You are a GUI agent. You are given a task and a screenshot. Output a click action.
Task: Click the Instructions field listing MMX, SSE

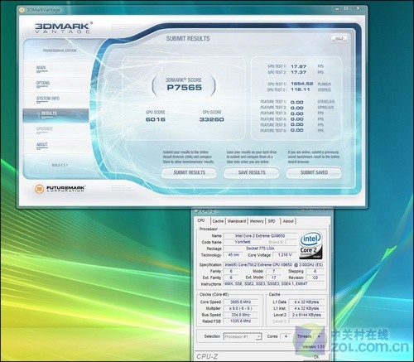click(x=274, y=284)
